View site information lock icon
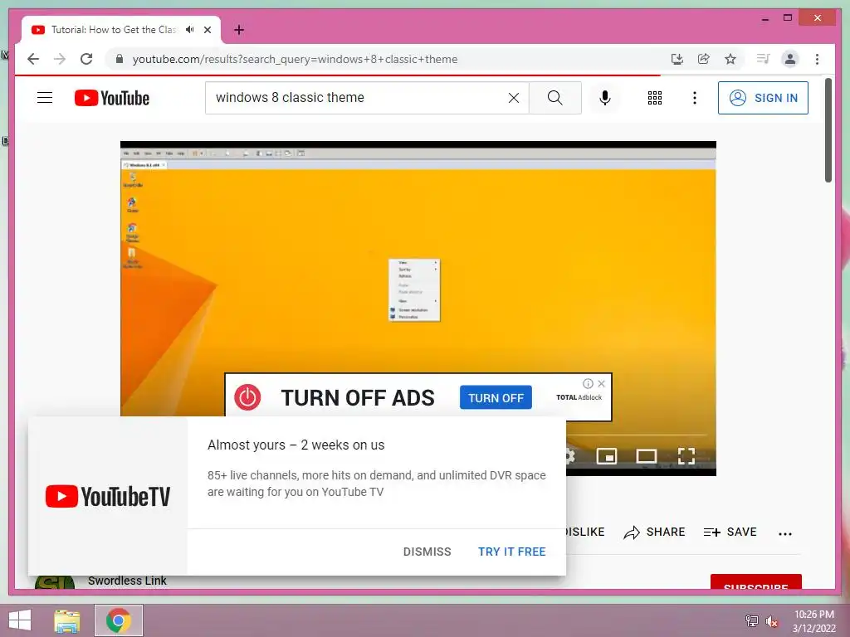The height and width of the screenshot is (637, 850). pos(120,59)
